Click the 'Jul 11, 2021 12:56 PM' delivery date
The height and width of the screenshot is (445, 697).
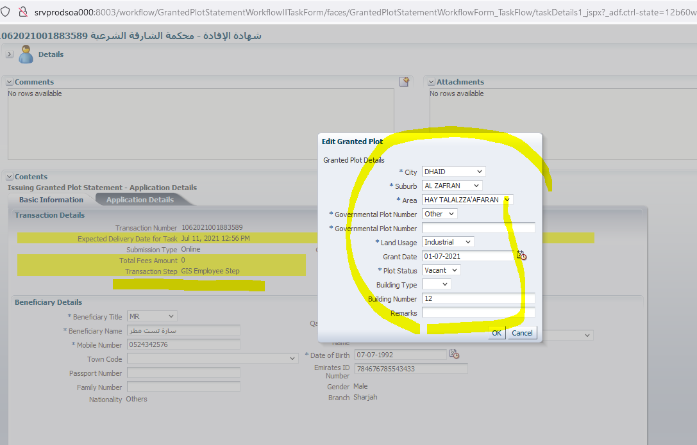tap(215, 238)
